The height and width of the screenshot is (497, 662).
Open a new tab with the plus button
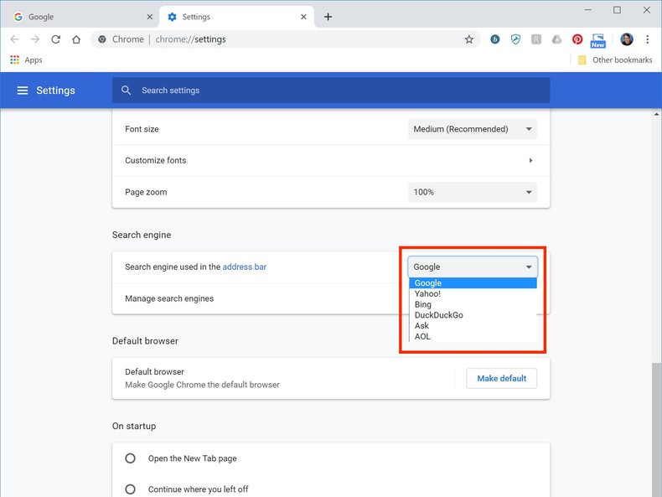coord(328,17)
